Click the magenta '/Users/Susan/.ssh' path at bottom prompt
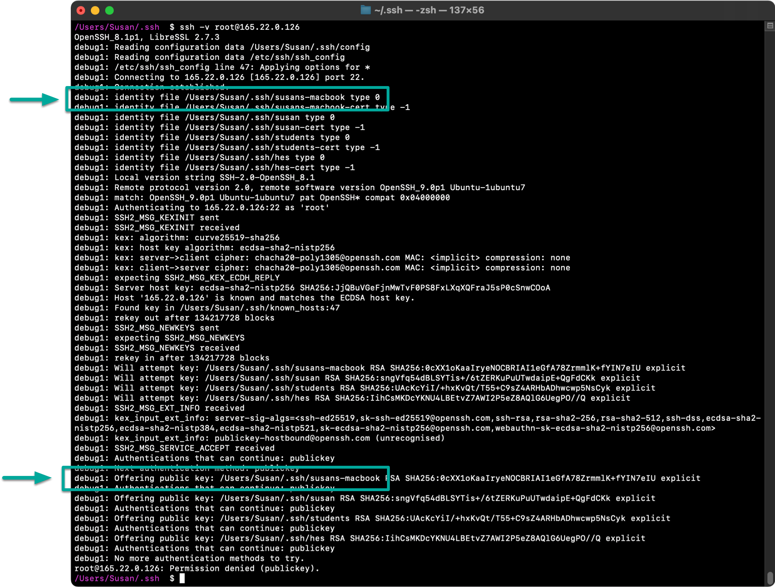 tap(117, 578)
